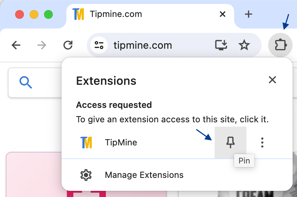Click the forward navigation arrow
This screenshot has width=297, height=197.
pos(42,45)
